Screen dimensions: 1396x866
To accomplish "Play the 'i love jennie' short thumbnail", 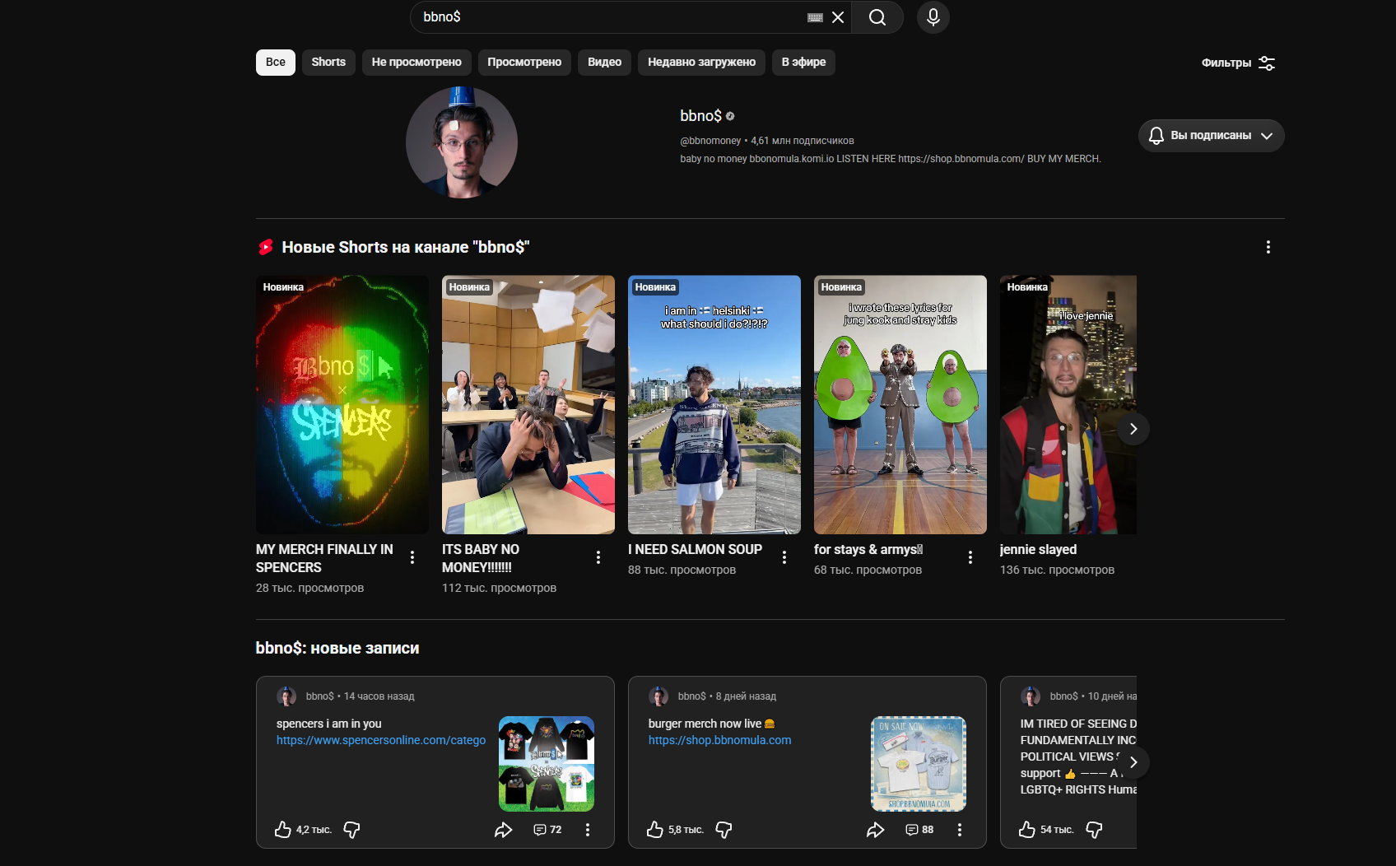I will [x=1068, y=404].
